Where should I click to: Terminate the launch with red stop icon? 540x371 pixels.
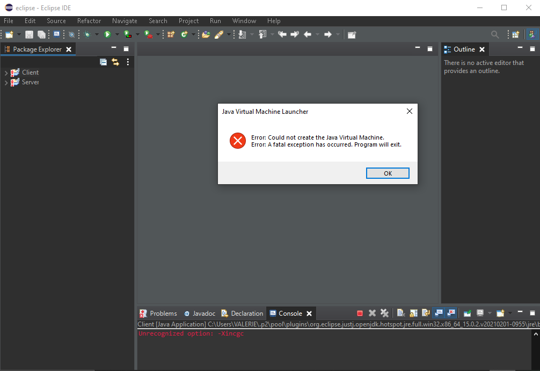click(360, 313)
